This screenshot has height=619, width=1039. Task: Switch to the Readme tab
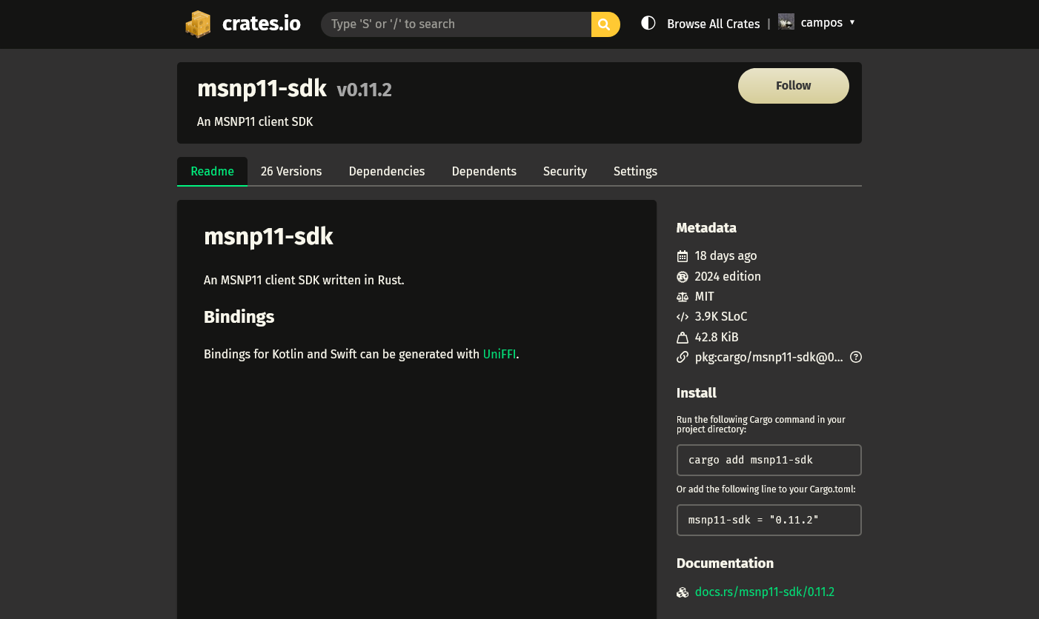[212, 171]
